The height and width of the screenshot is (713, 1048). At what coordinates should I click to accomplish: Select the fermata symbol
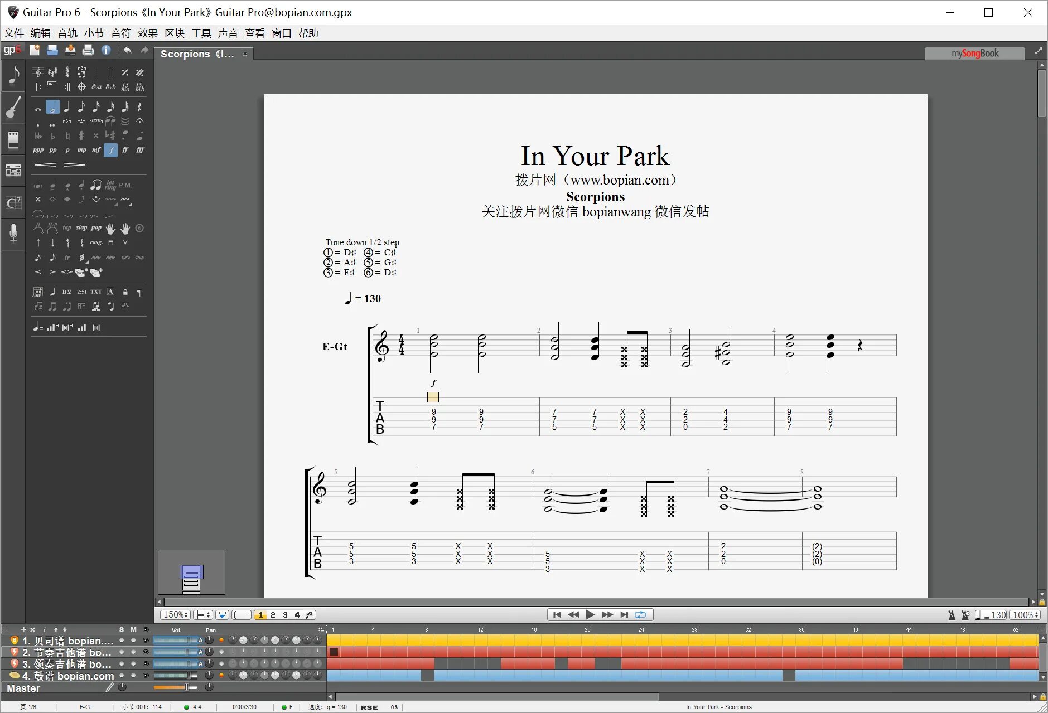coord(139,121)
